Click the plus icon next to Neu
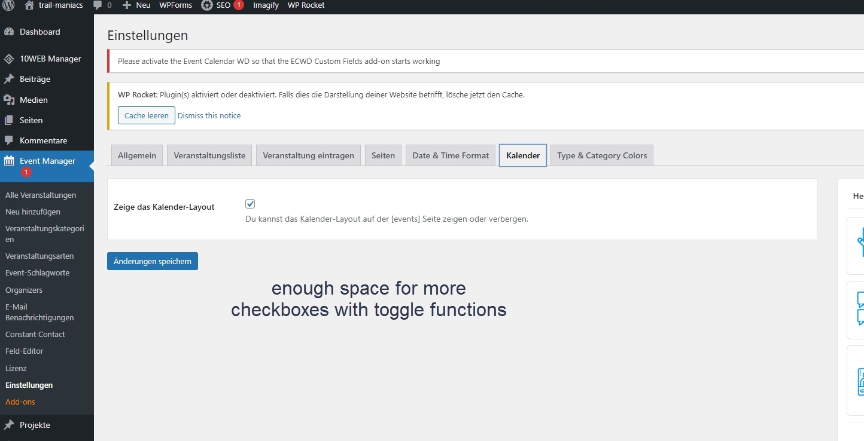The height and width of the screenshot is (441, 864). (126, 5)
